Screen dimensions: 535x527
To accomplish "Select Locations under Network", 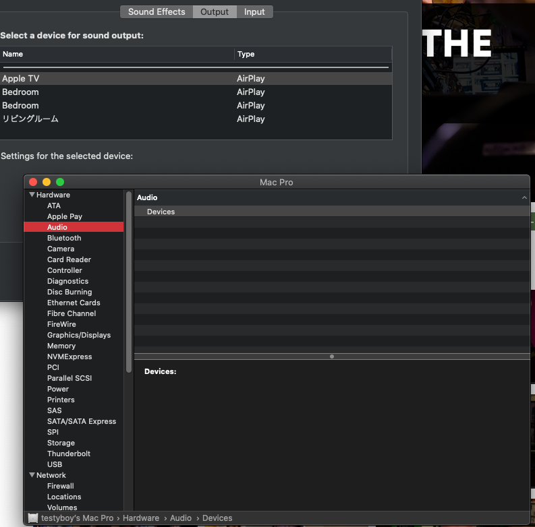I will (64, 497).
